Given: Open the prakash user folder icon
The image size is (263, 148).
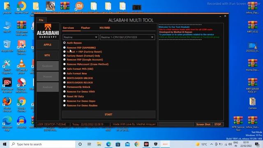Looking at the screenshot, I should pyautogui.click(x=7, y=8).
